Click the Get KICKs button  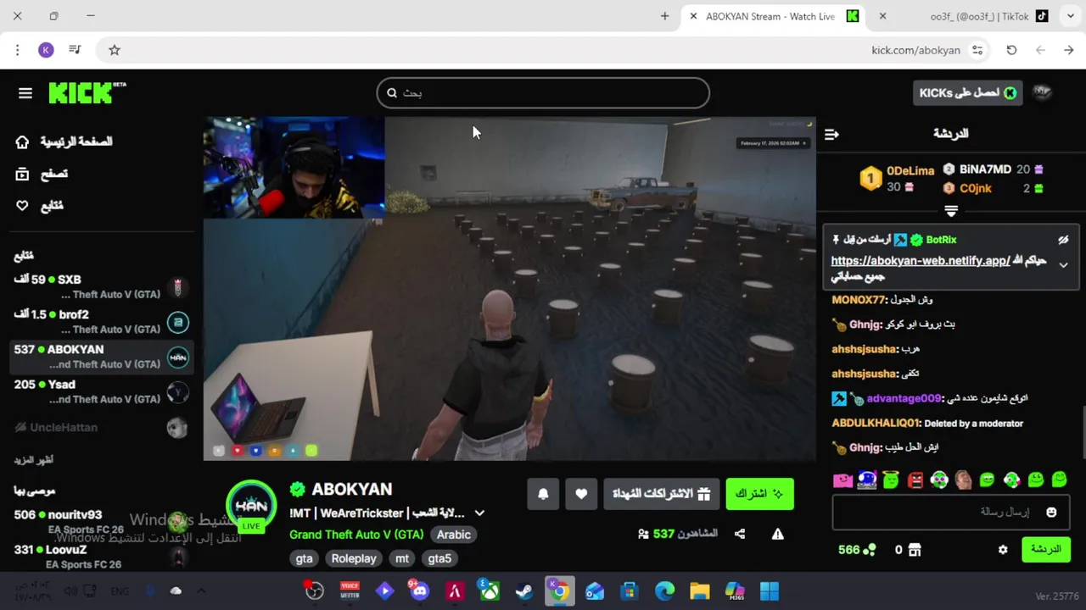pyautogui.click(x=968, y=93)
